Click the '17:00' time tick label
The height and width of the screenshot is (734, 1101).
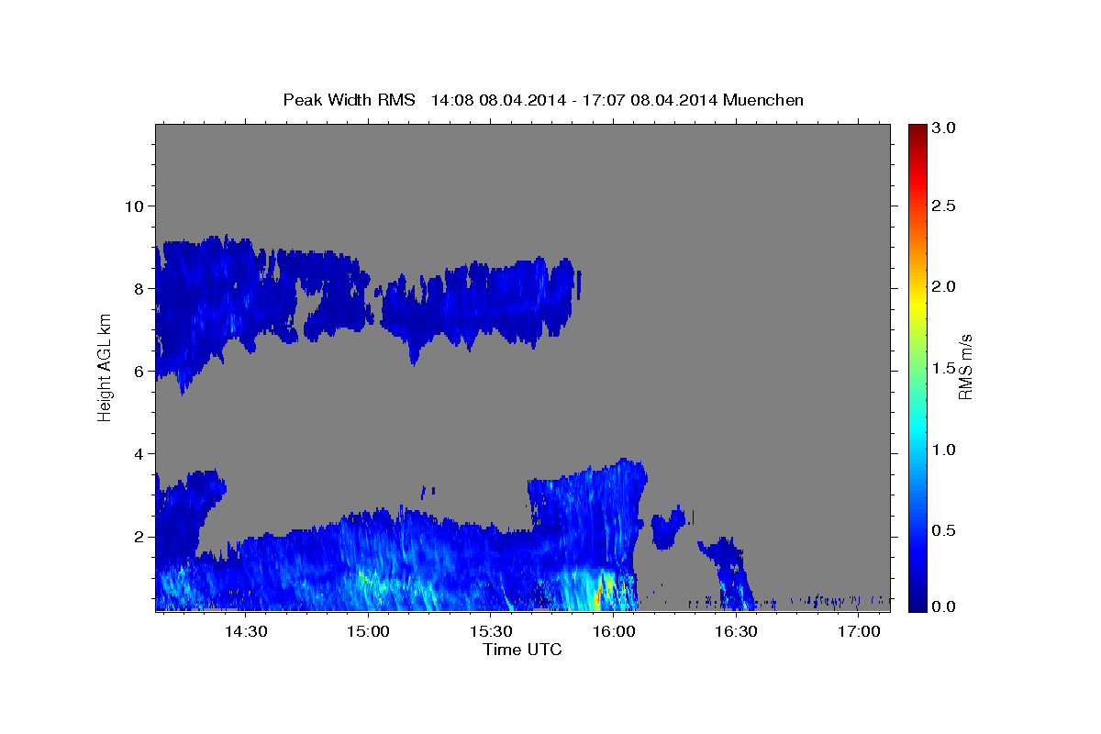point(858,631)
